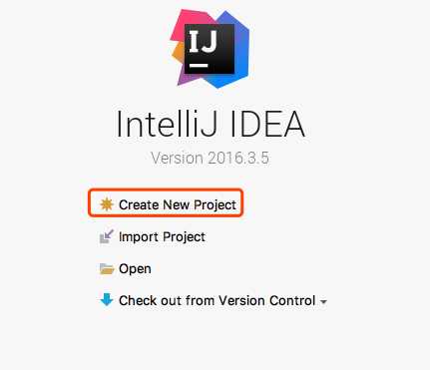The height and width of the screenshot is (370, 430).
Task: Click the word Project in Import Project
Action: point(184,237)
